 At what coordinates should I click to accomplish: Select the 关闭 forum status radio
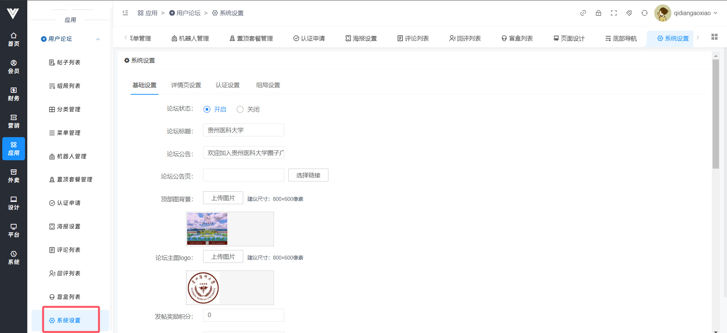[240, 109]
